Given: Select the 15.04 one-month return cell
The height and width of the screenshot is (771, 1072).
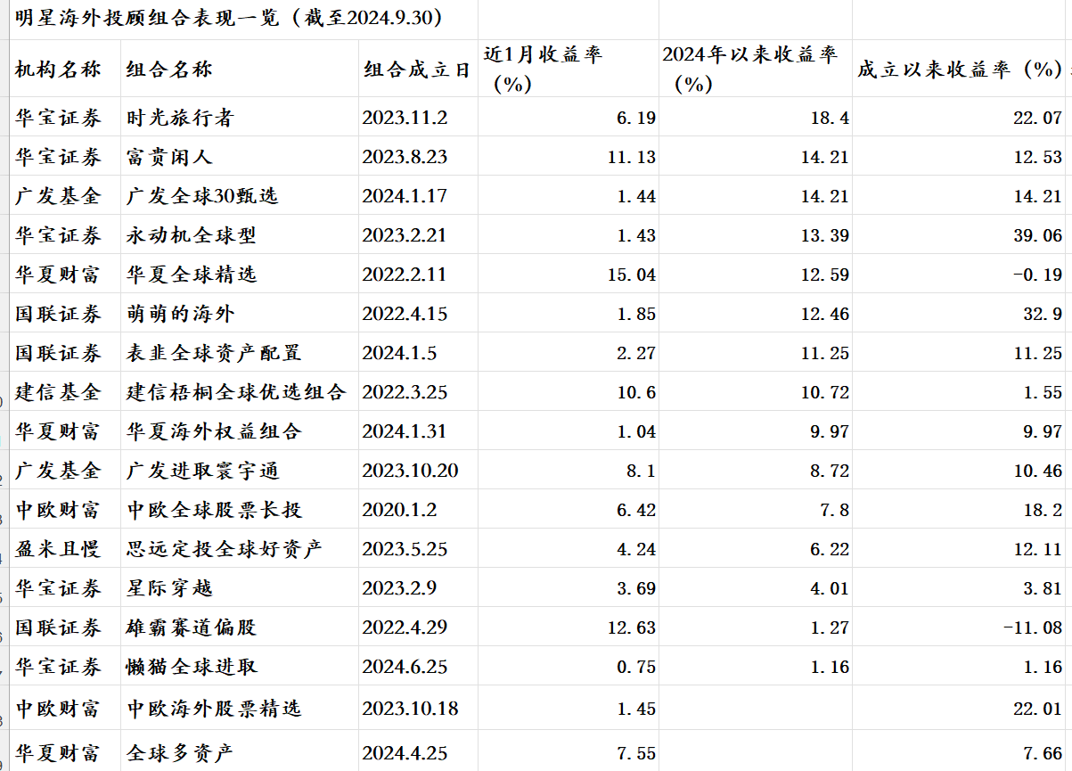Looking at the screenshot, I should 569,274.
